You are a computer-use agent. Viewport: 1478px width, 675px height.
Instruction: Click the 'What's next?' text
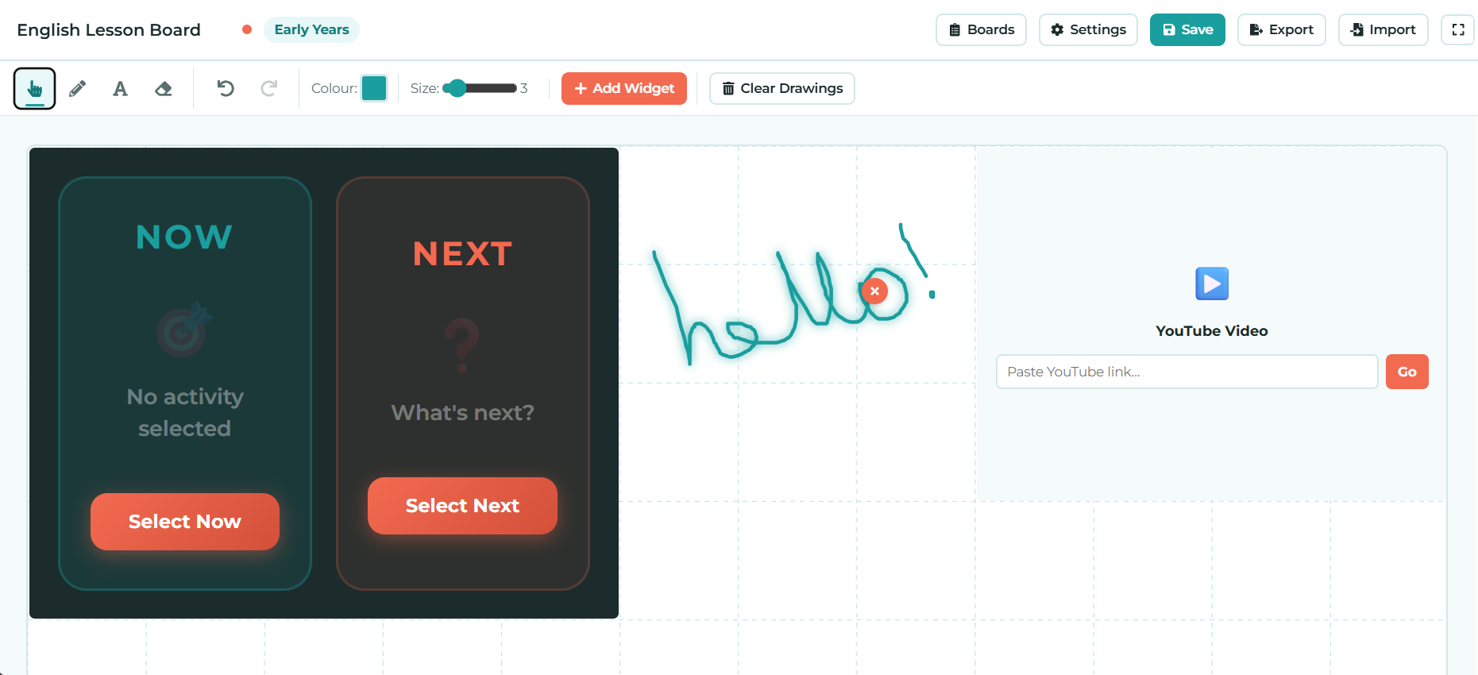click(x=463, y=412)
